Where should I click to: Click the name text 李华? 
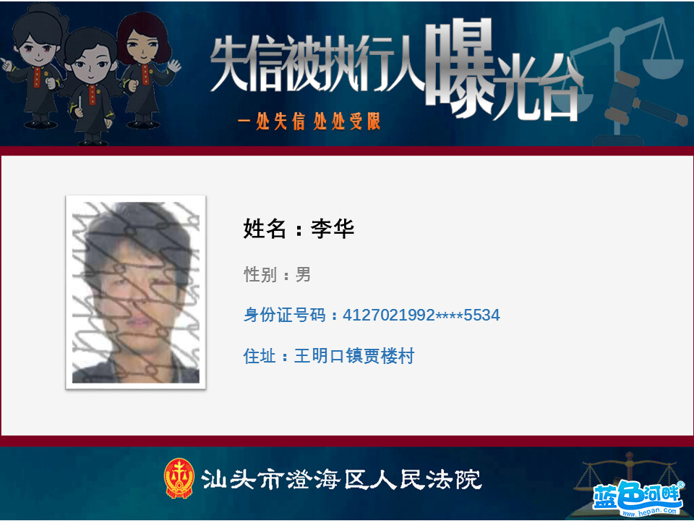pyautogui.click(x=333, y=229)
